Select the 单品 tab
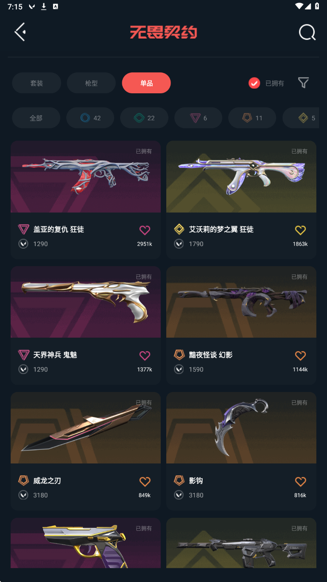 coord(146,83)
